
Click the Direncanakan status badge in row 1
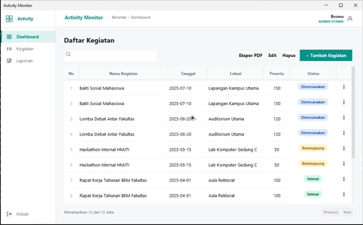[313, 87]
